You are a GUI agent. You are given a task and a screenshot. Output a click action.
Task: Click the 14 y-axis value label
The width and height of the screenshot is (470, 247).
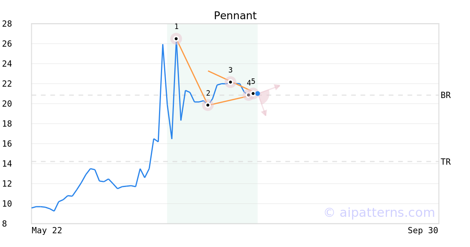click(x=7, y=163)
